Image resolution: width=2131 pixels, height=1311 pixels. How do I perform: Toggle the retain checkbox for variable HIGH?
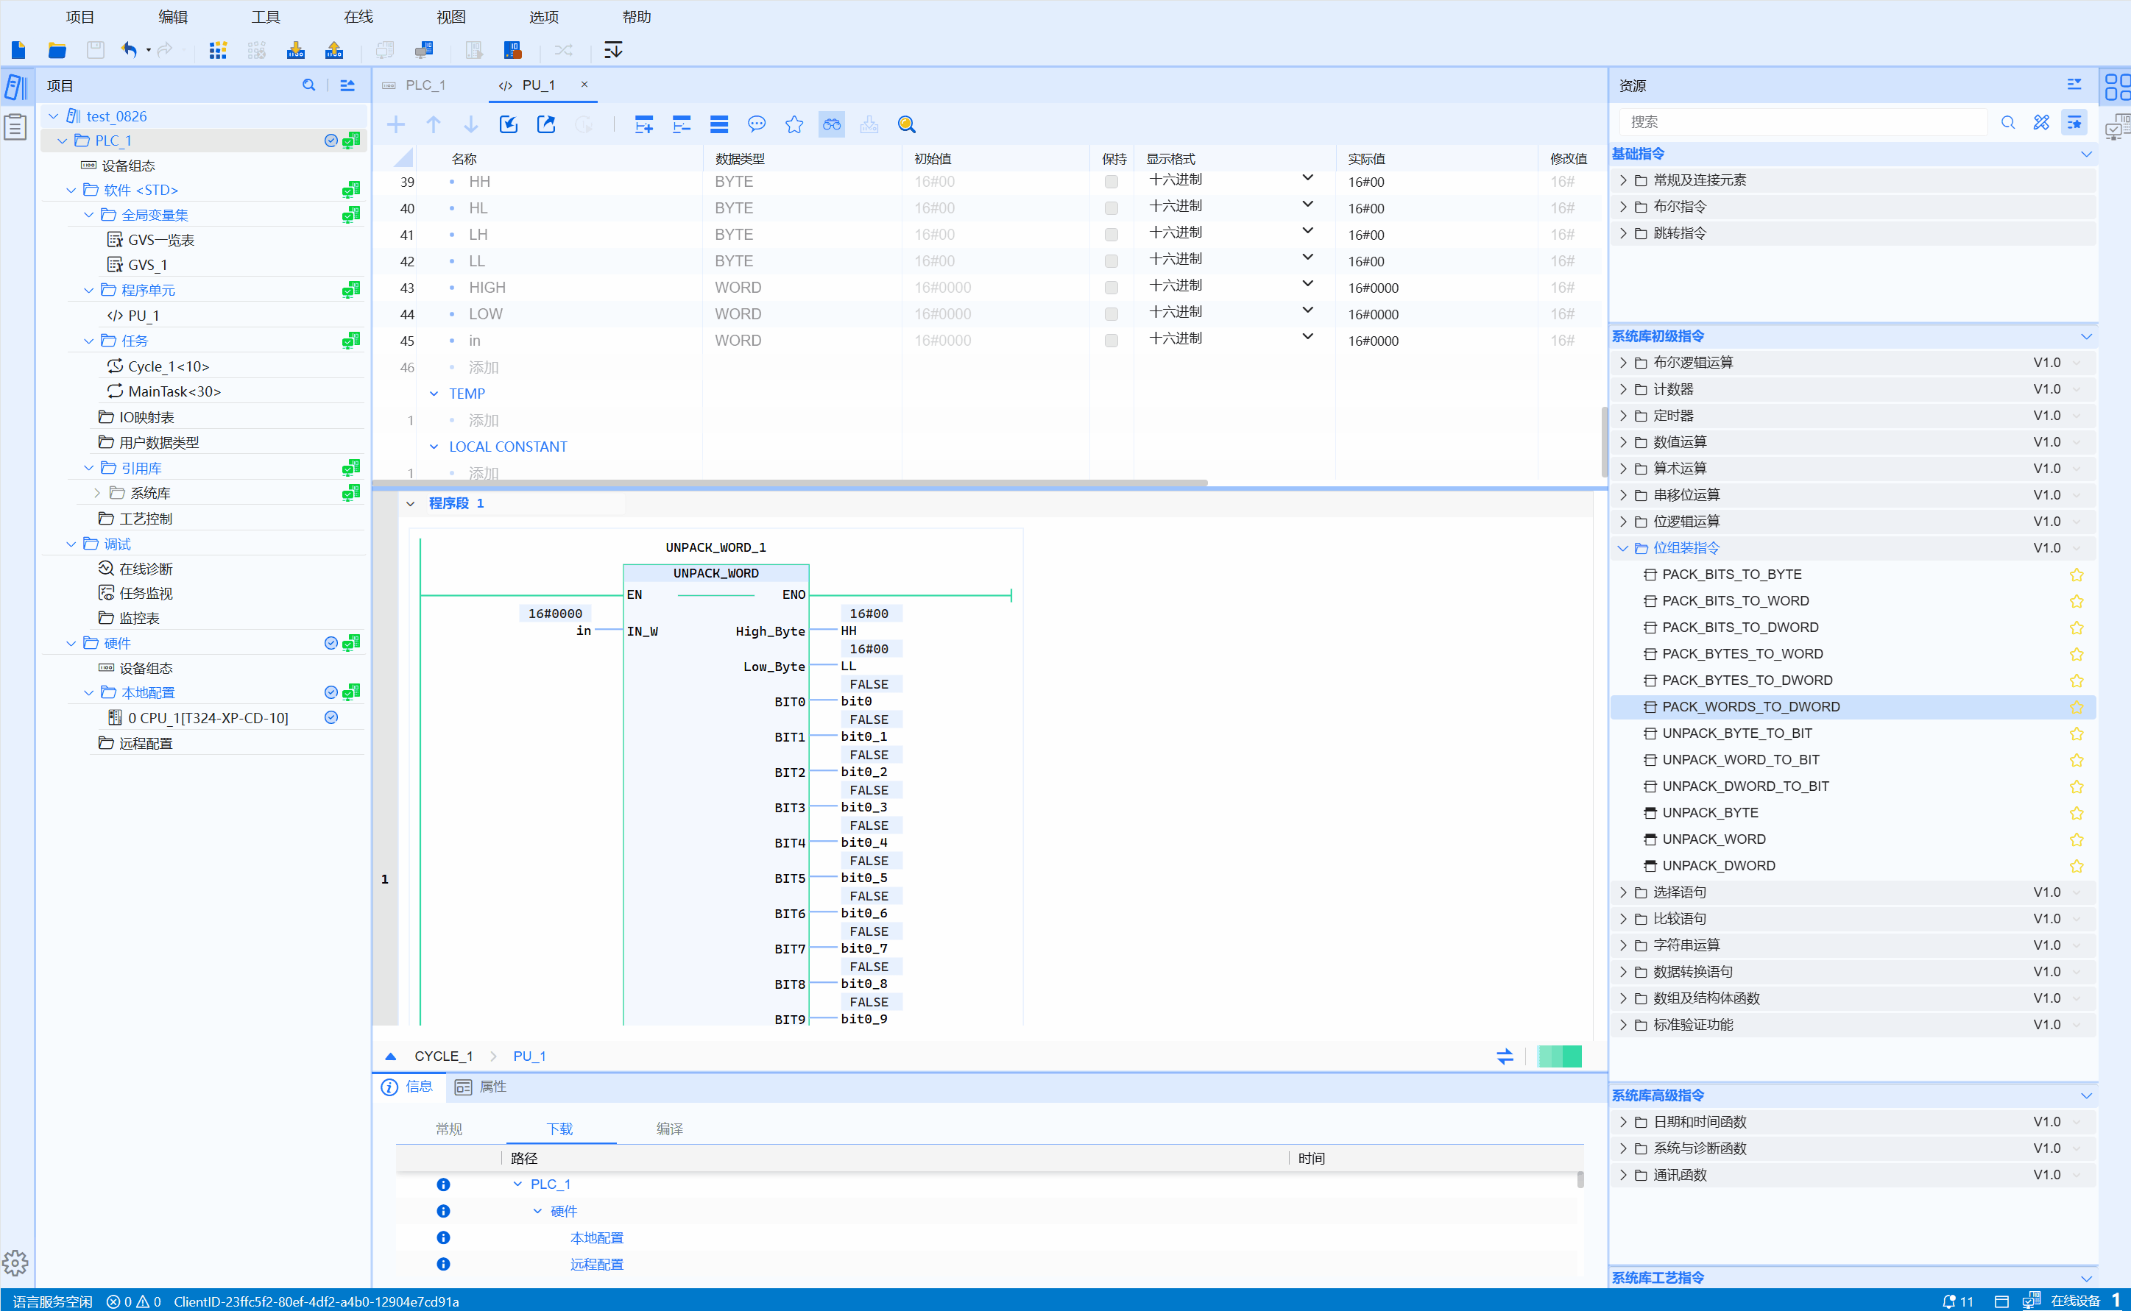tap(1111, 288)
